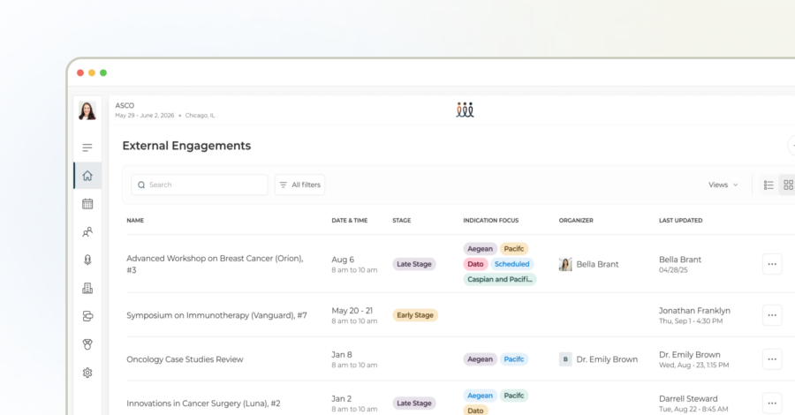Open more options for Advanced Workshop row

click(x=772, y=264)
